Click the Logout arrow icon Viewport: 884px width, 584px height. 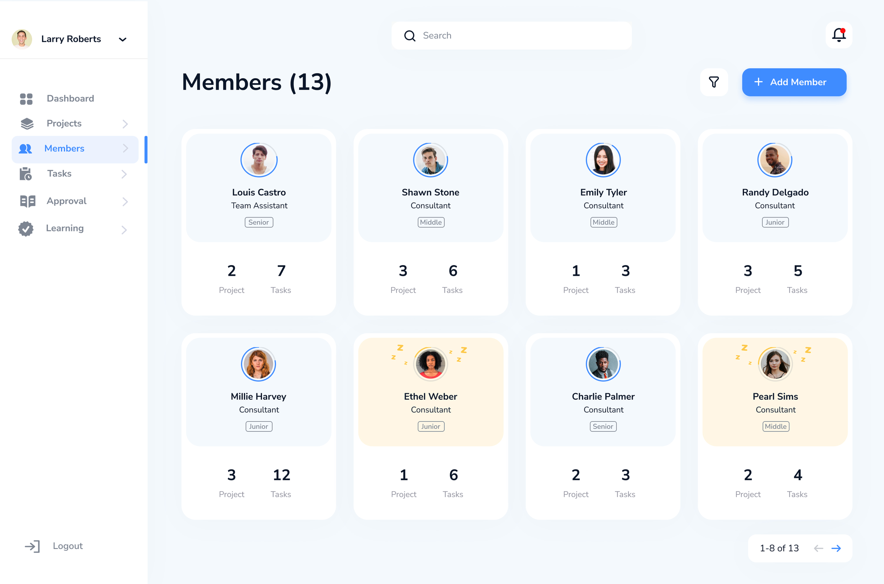(x=33, y=547)
